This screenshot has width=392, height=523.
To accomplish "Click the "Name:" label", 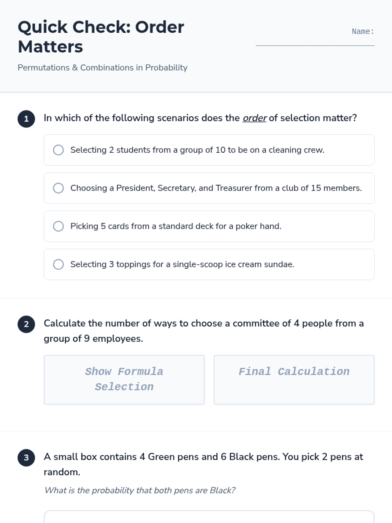I will click(363, 31).
